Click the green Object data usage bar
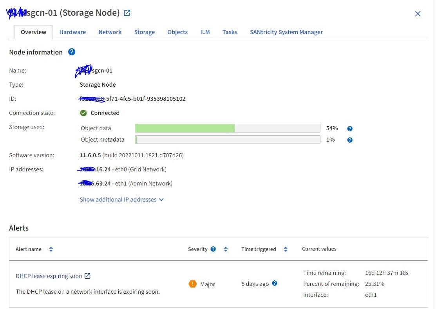Screen dimensions: 436x309 click(x=184, y=128)
